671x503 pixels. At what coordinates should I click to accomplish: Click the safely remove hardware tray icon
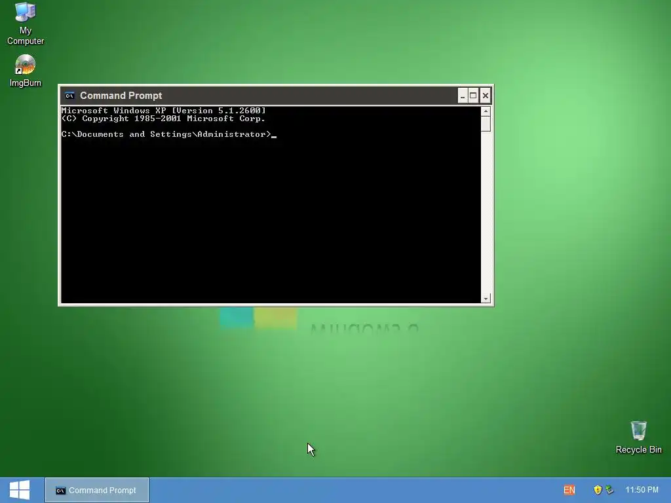click(610, 490)
